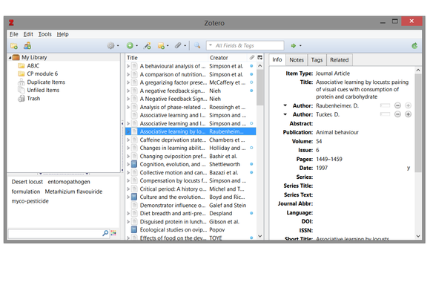The width and height of the screenshot is (430, 288).
Task: Collapse the My Library tree
Action: pyautogui.click(x=10, y=58)
